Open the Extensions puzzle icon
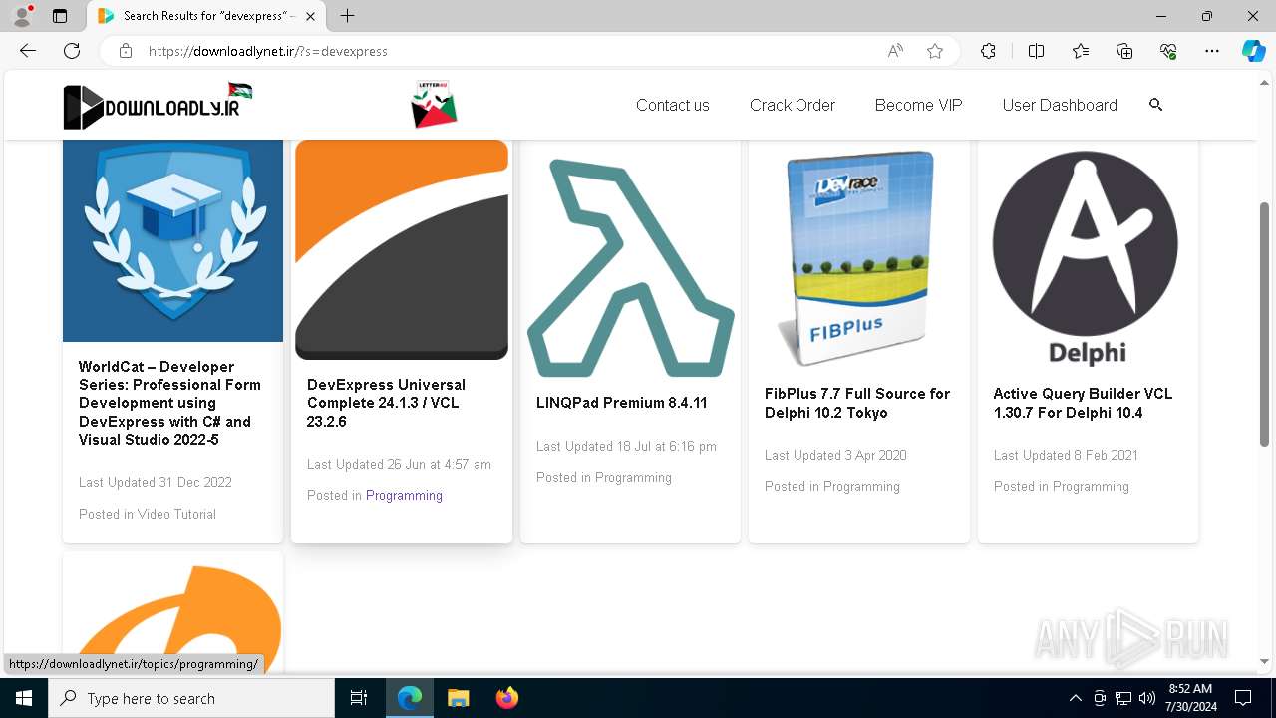The width and height of the screenshot is (1276, 718). 988,51
